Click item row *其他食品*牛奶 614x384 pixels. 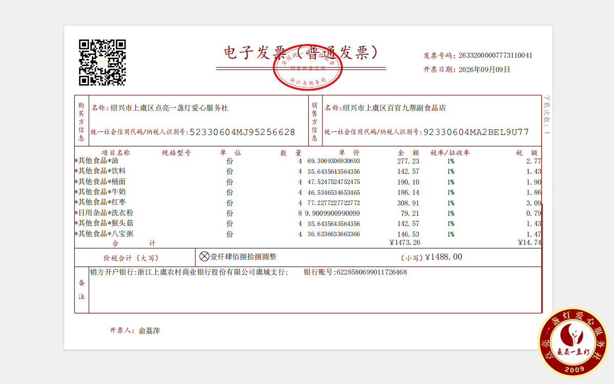pyautogui.click(x=308, y=192)
